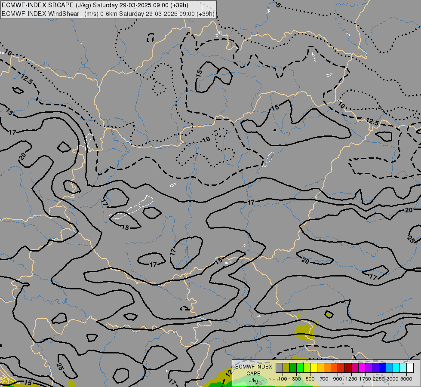Click the dark green legend swatch
The image size is (421, 387).
click(x=293, y=368)
